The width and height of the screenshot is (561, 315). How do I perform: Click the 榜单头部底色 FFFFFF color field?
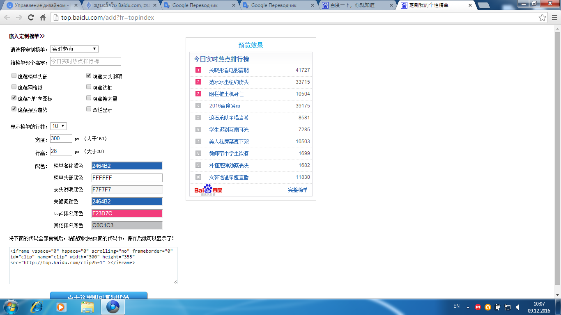point(127,178)
